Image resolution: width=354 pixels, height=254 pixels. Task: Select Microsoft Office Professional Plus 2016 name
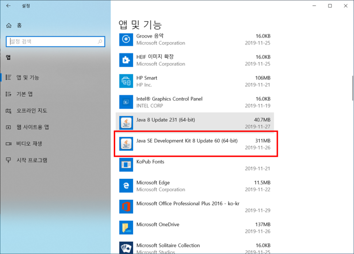coord(188,204)
